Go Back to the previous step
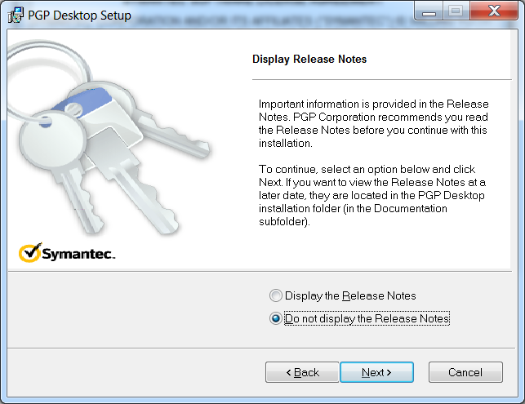The image size is (525, 404). coord(302,372)
